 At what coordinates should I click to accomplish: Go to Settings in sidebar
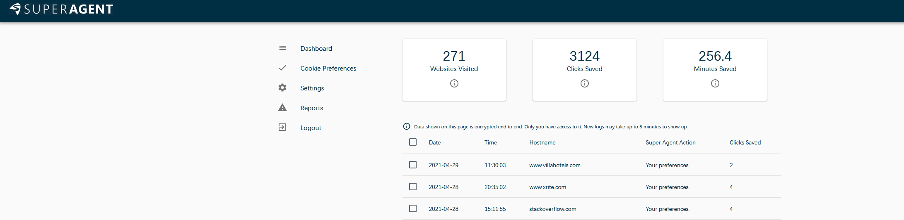point(312,88)
